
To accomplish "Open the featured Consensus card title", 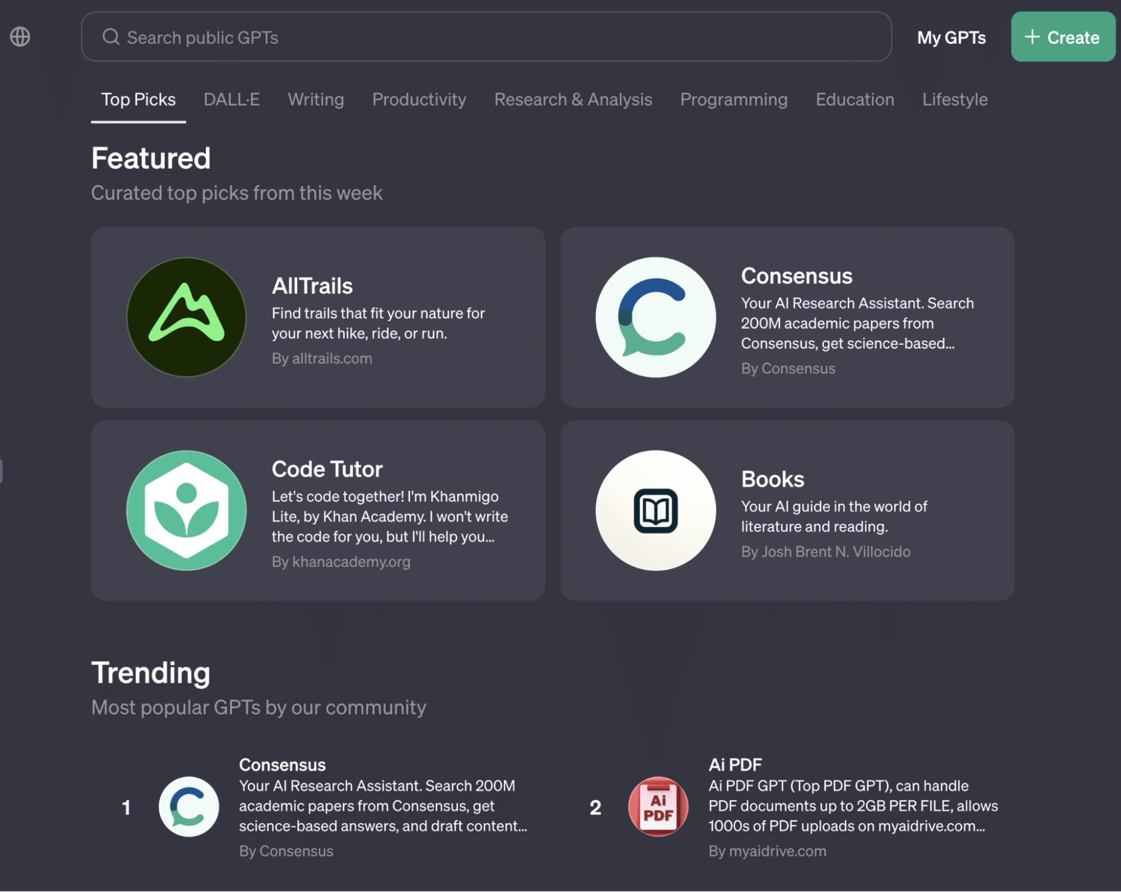I will coord(796,276).
